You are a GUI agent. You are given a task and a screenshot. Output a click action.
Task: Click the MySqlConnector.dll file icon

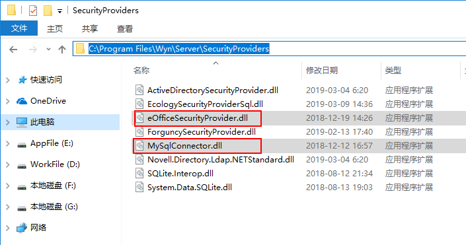click(139, 146)
